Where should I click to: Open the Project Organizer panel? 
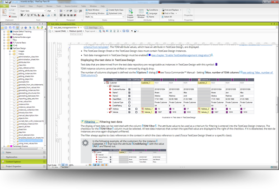24,166
